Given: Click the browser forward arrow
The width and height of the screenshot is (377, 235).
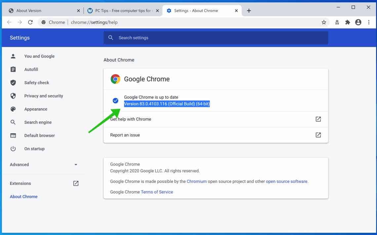Looking at the screenshot, I should pyautogui.click(x=20, y=22).
